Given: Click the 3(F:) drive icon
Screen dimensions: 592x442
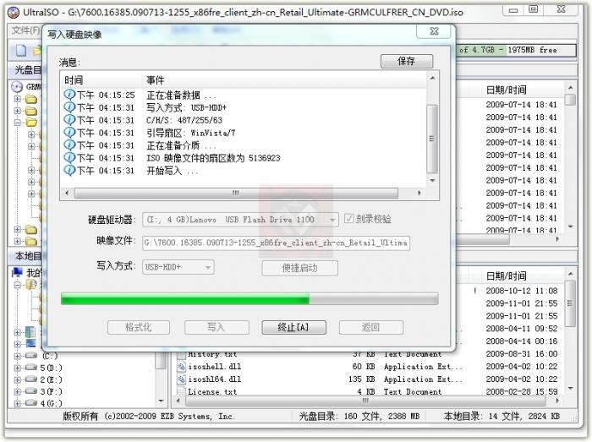Looking at the screenshot, I should 31,391.
